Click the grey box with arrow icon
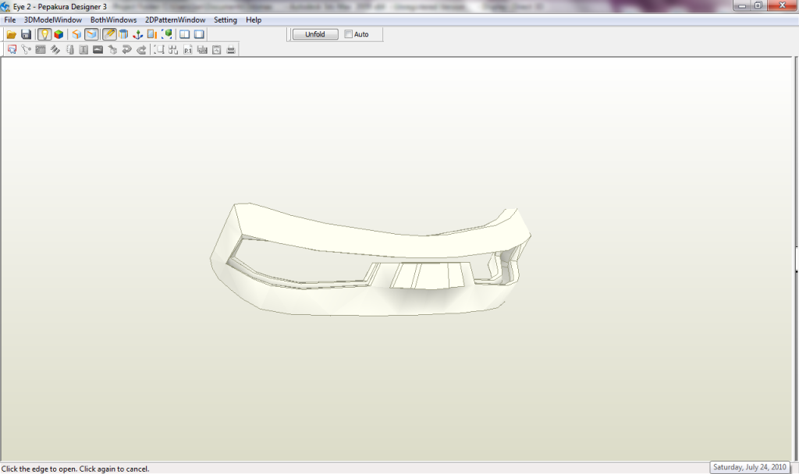Image resolution: width=799 pixels, height=474 pixels. click(x=112, y=50)
